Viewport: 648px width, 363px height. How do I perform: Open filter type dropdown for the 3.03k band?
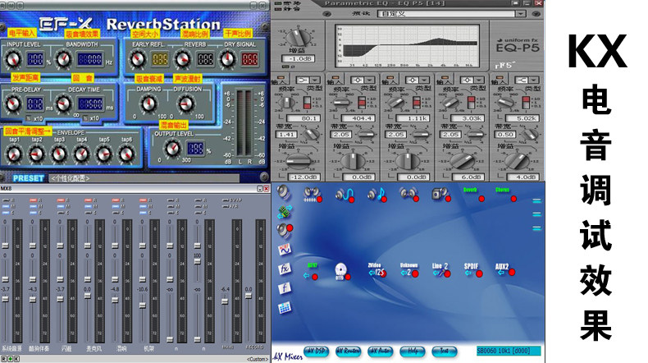tap(479, 80)
